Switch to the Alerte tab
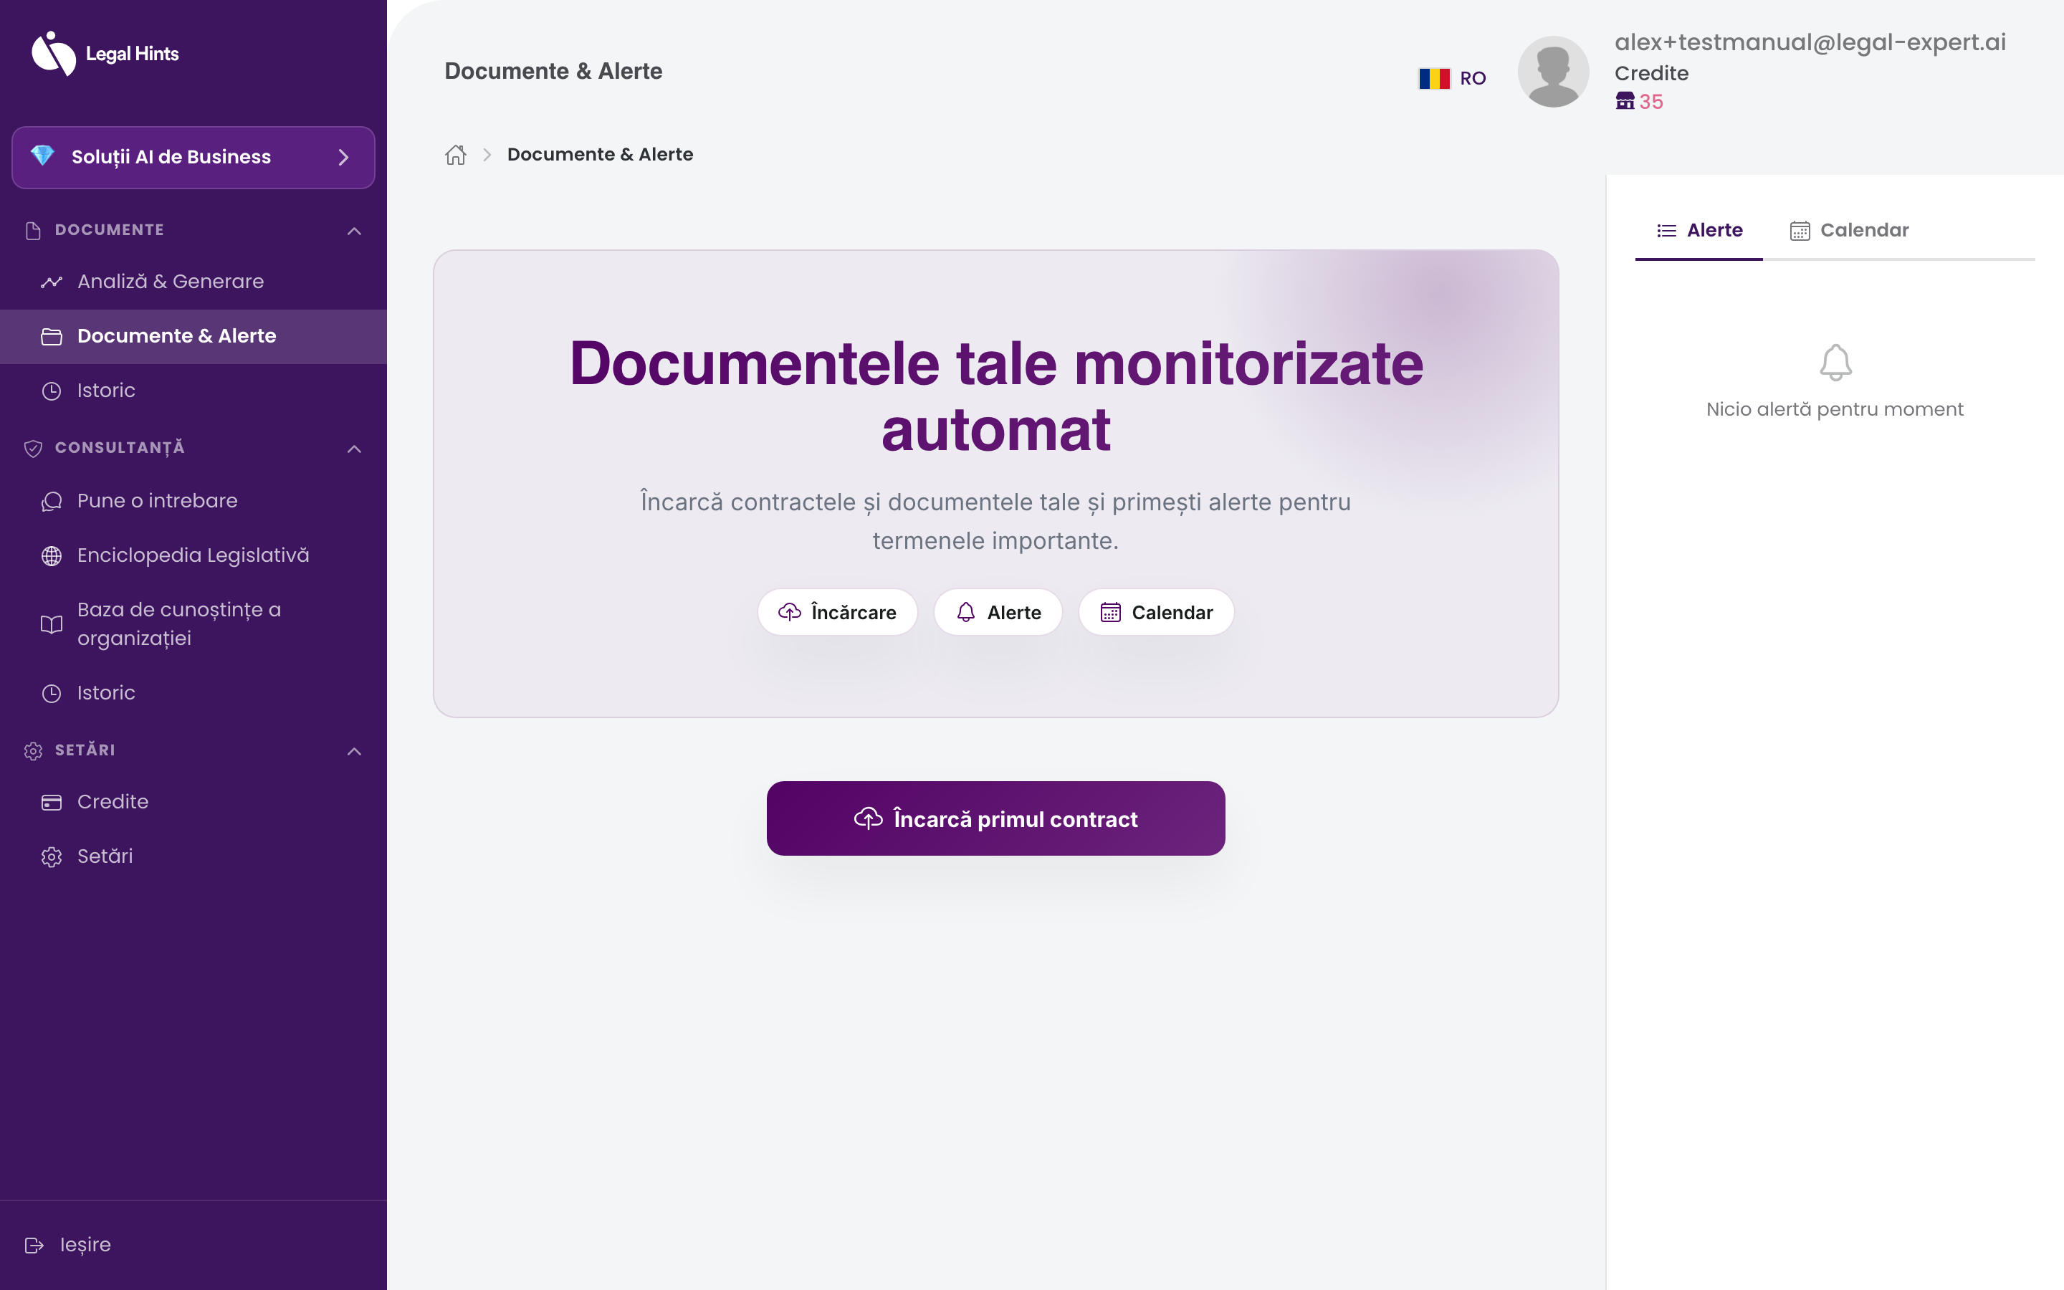Screen dimensions: 2064x1290 point(1699,230)
